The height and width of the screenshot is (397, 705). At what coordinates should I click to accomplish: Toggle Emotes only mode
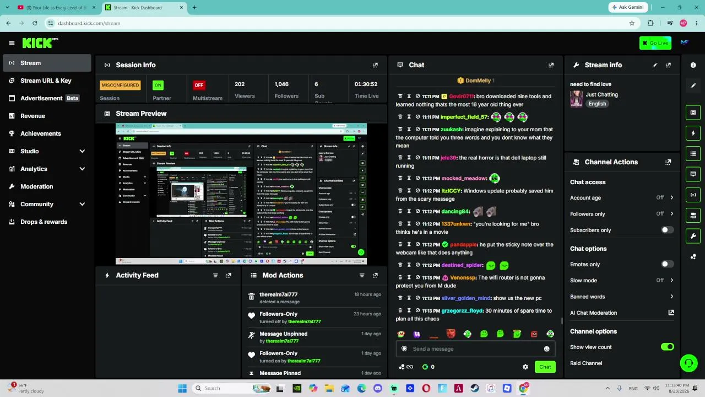pyautogui.click(x=667, y=264)
